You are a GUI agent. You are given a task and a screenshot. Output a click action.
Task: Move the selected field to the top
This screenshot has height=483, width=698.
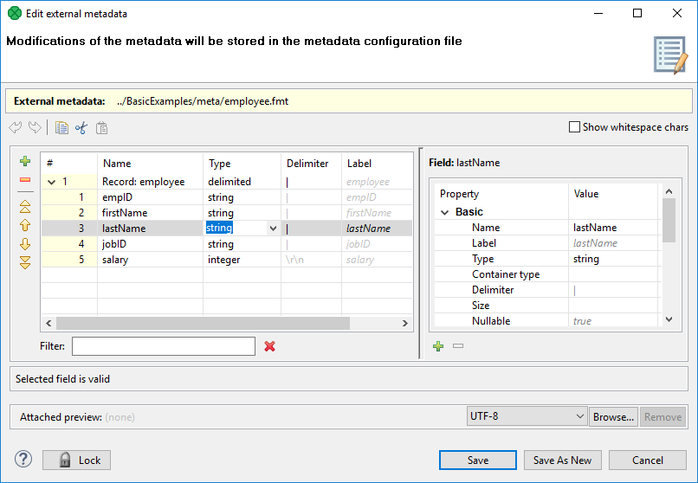coord(25,207)
